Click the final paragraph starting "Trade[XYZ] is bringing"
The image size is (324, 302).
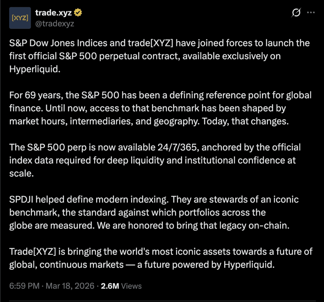(158, 258)
